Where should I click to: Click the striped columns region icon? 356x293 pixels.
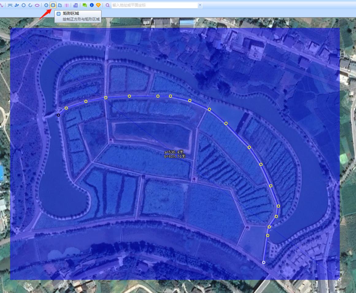[67, 5]
